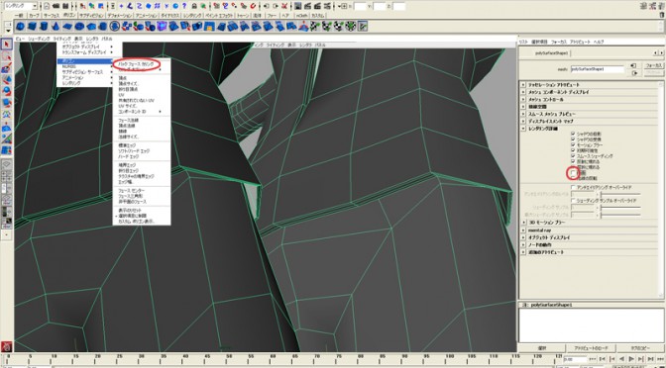Click the padlock lock-selection icon
666x368 pixels.
click(x=194, y=6)
